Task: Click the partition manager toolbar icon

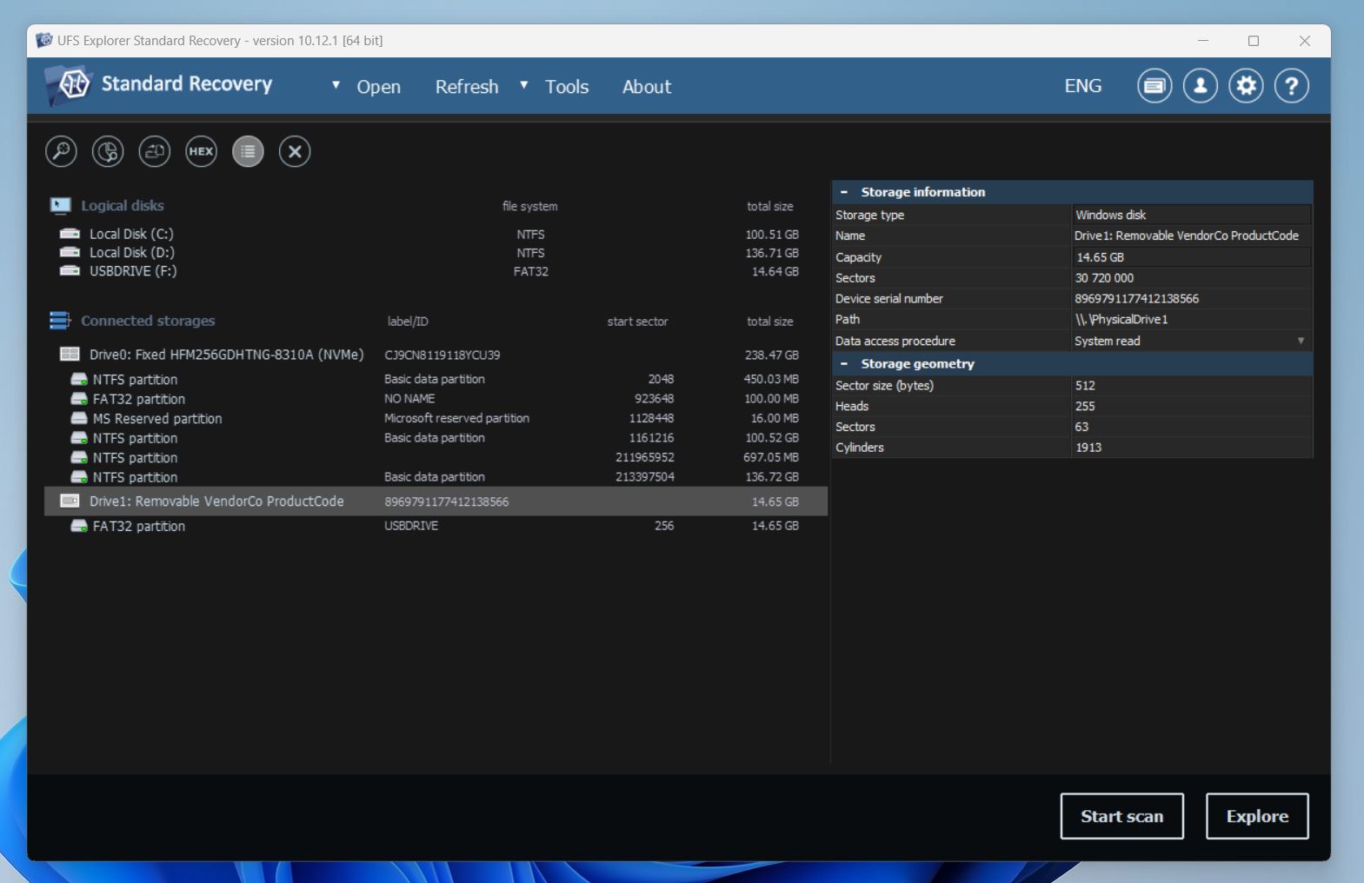Action: pyautogui.click(x=108, y=151)
